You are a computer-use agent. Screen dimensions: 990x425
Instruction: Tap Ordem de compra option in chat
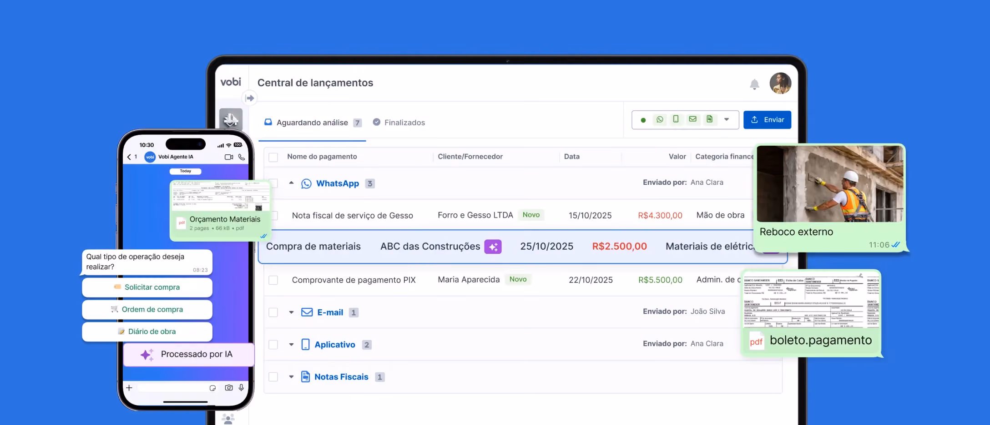(147, 310)
